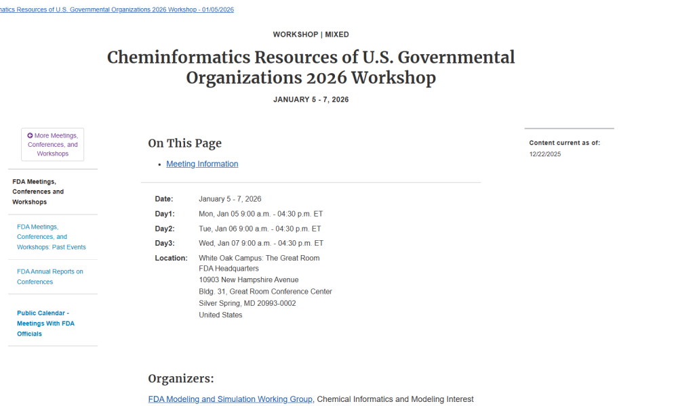Click the Day1: label
The image size is (678, 406).
165,214
